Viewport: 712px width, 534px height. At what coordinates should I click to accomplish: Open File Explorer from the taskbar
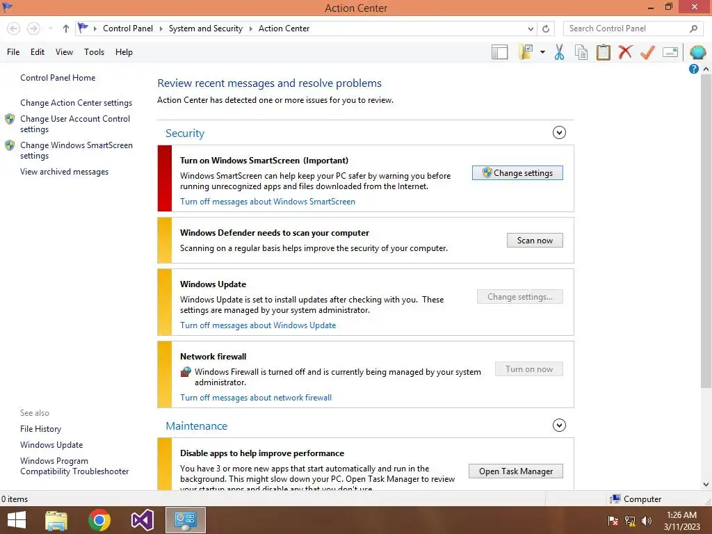click(x=56, y=520)
